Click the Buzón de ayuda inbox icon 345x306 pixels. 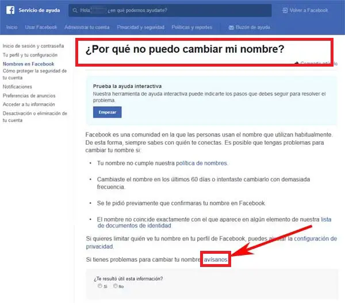coord(231,28)
